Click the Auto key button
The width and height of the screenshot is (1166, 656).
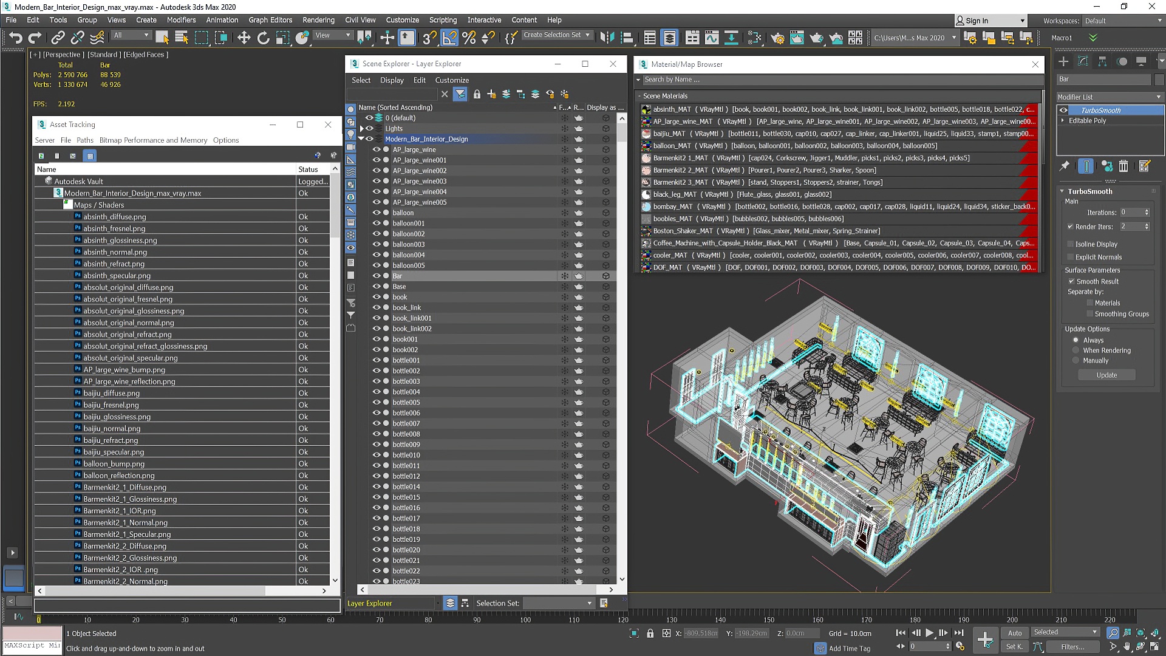pos(1015,633)
